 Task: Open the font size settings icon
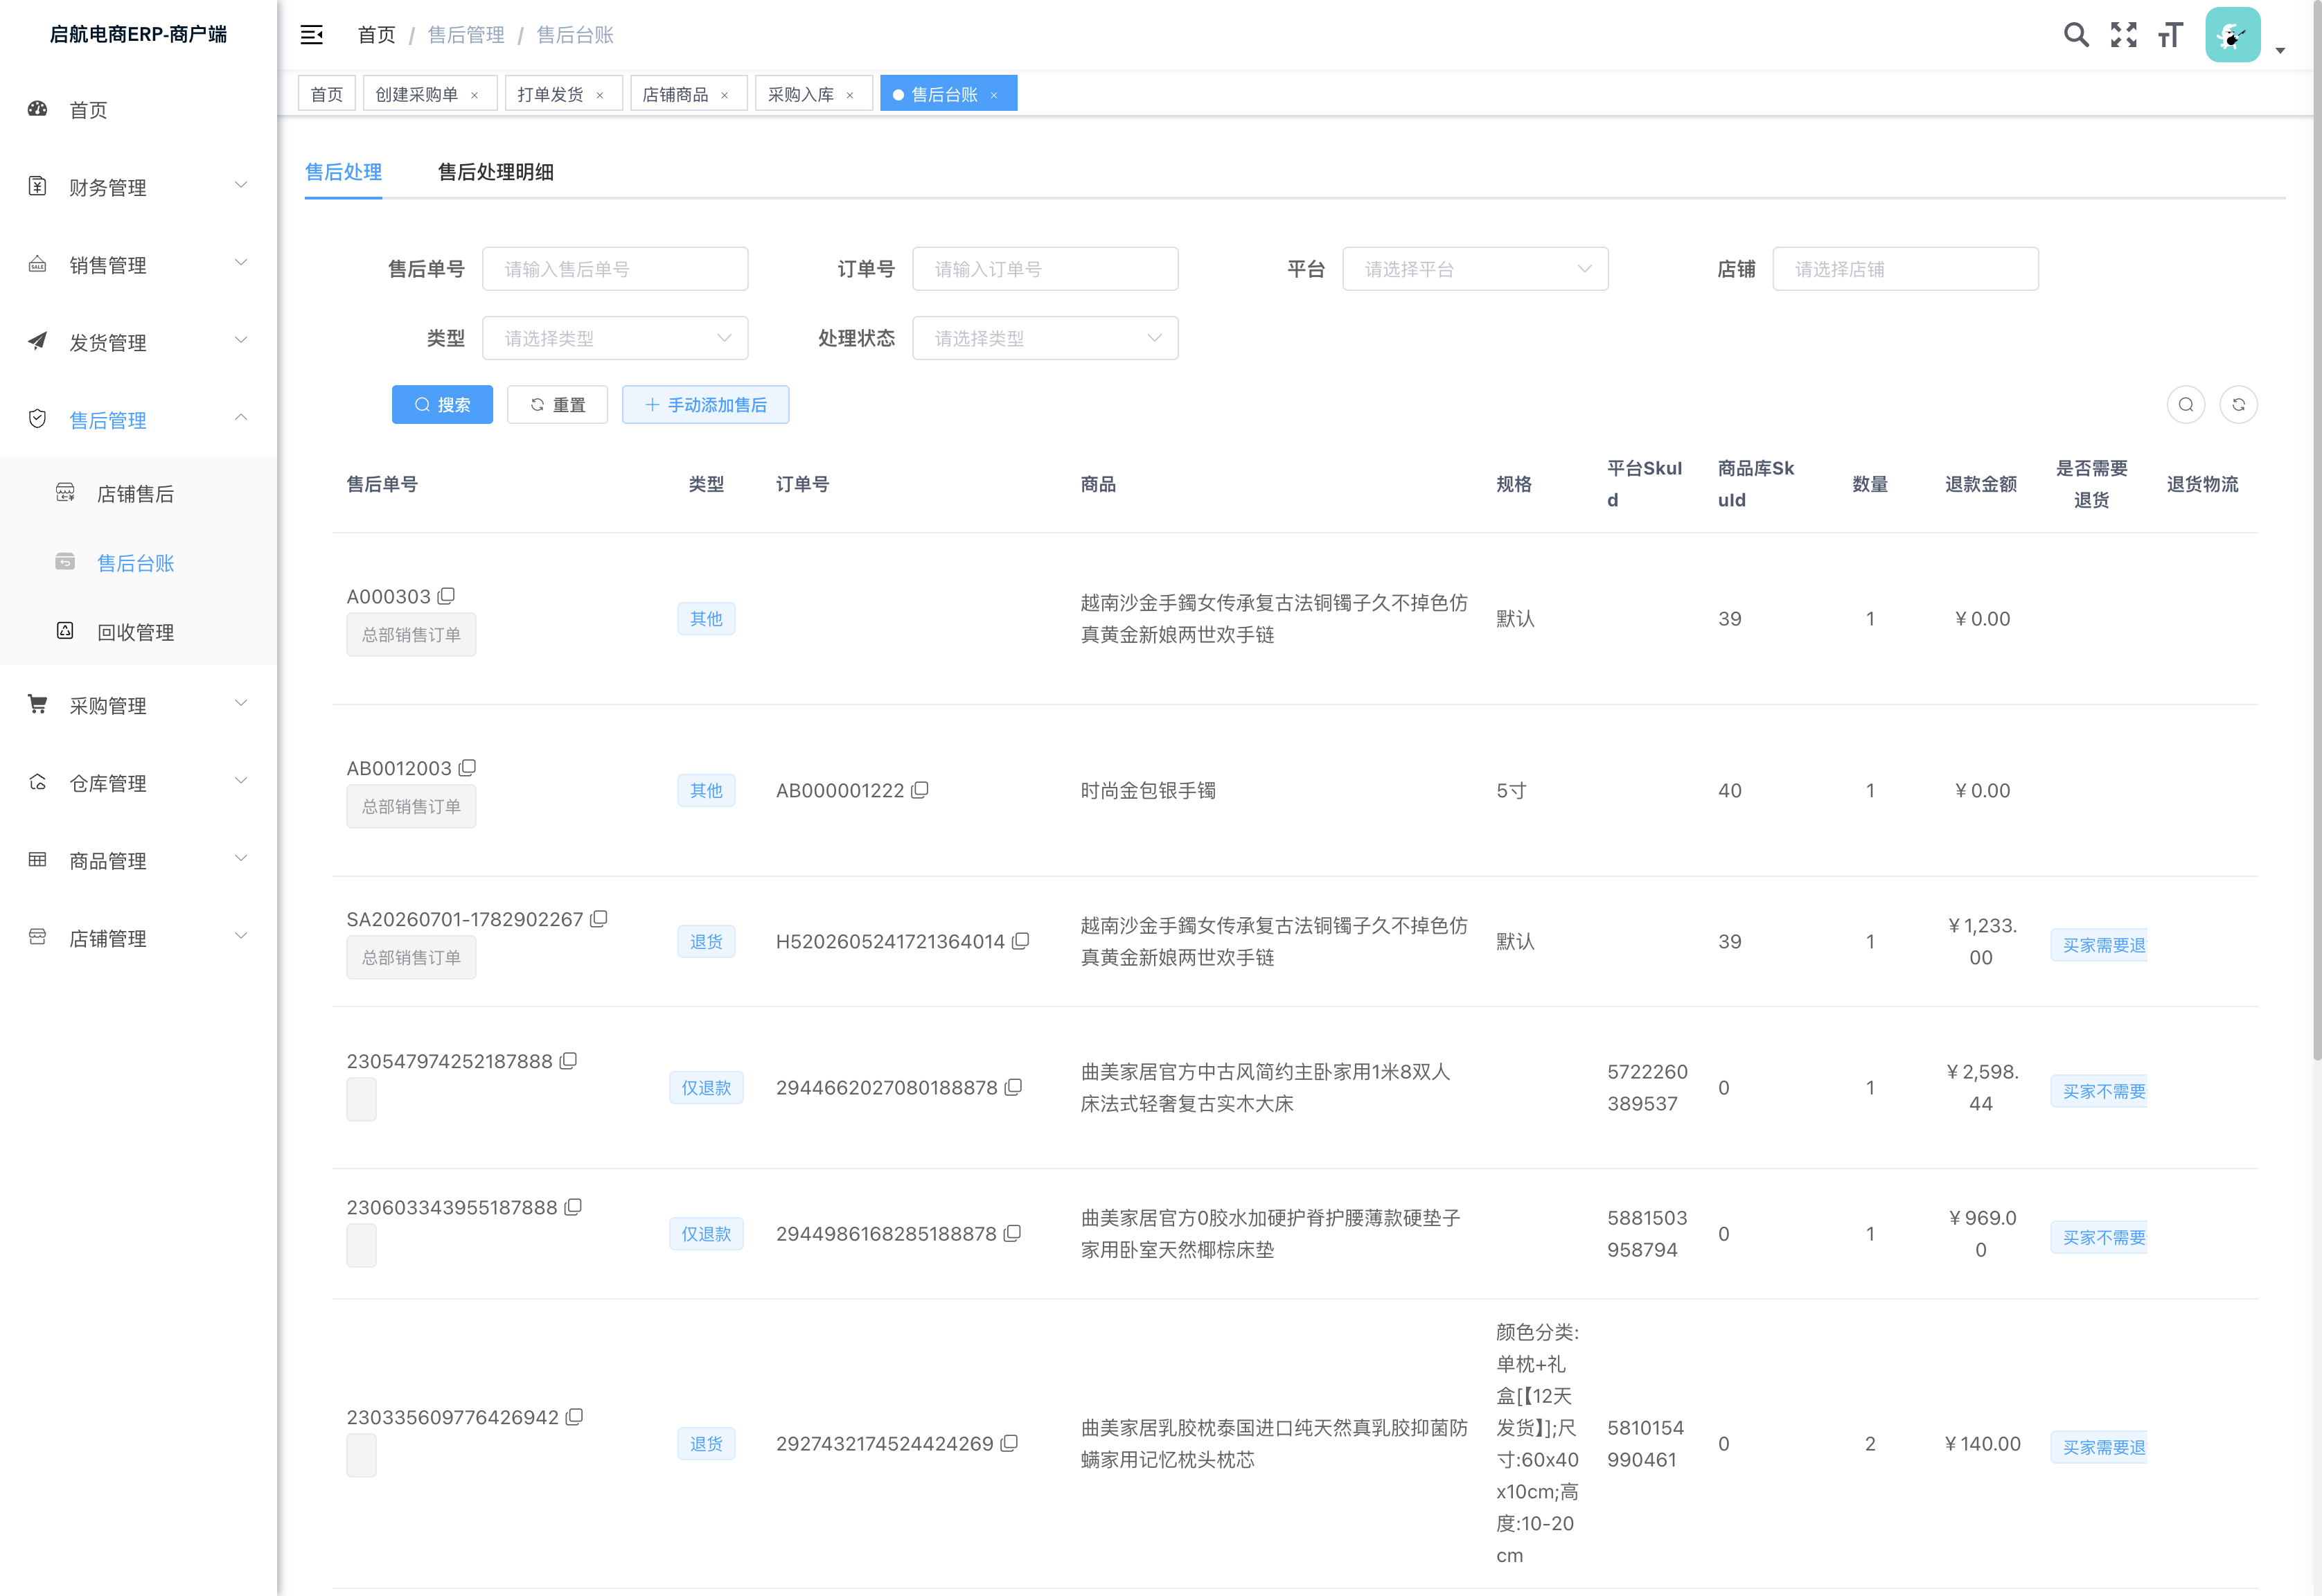[2170, 35]
